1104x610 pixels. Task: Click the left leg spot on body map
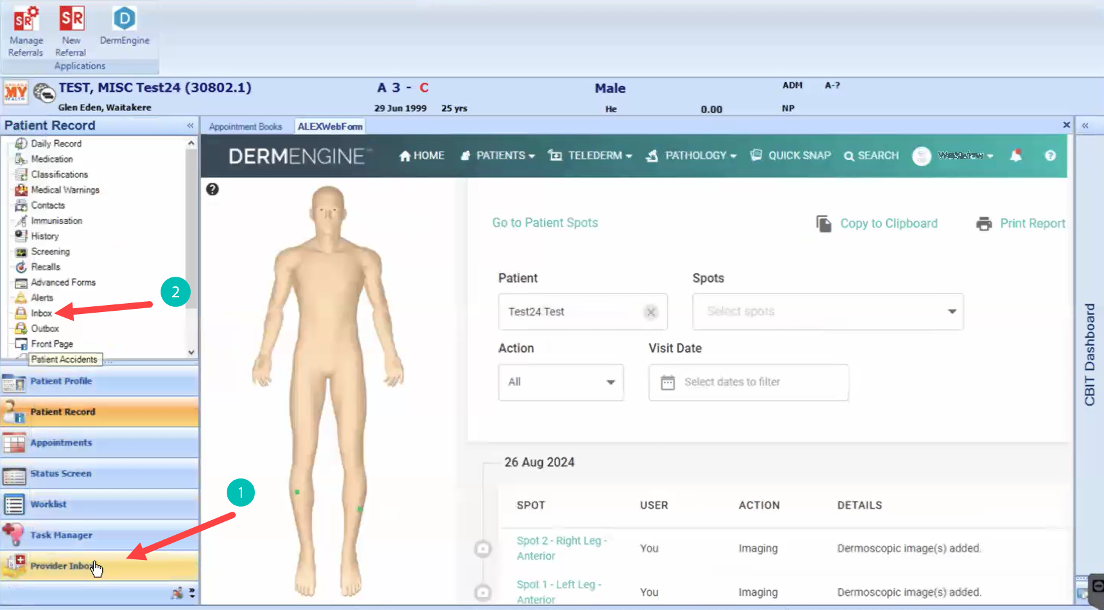360,509
